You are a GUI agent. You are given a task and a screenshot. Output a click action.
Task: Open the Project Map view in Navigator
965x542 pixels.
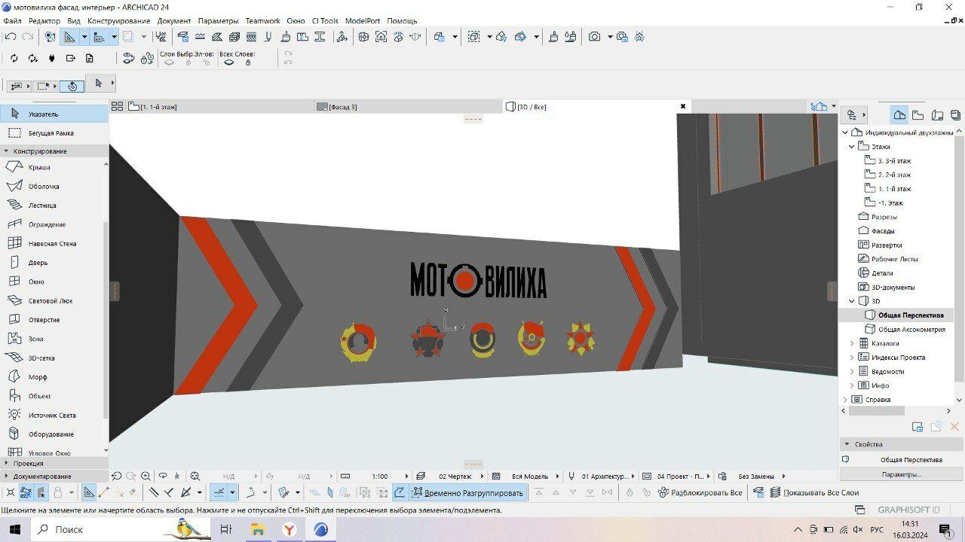(x=899, y=115)
